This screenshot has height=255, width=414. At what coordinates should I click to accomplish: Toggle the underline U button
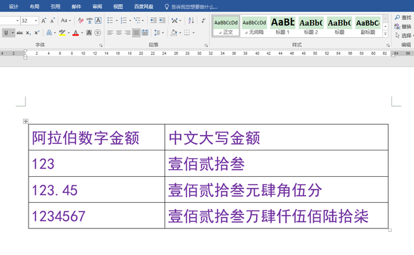(x=6, y=33)
